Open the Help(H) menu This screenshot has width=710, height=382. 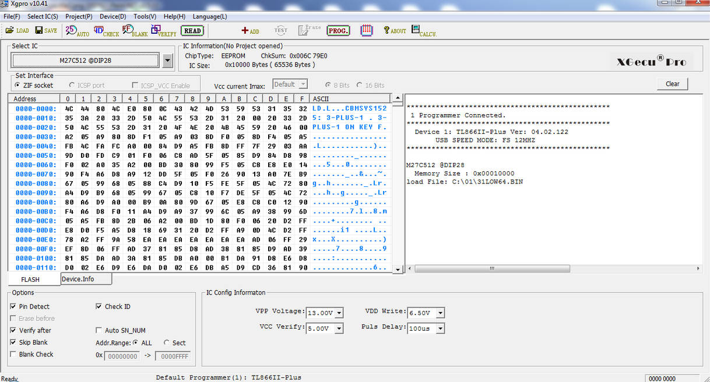tap(174, 16)
